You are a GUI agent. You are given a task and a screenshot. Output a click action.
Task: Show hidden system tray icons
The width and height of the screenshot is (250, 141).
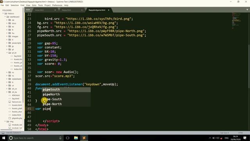pos(210,138)
